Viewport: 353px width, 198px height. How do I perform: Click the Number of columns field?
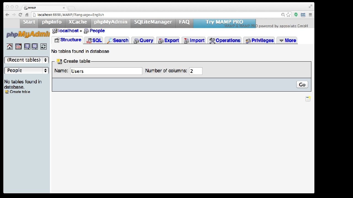(196, 71)
